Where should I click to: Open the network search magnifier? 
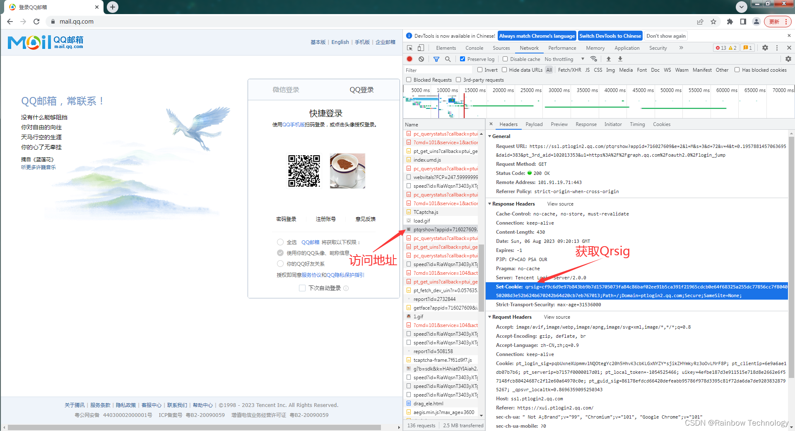pyautogui.click(x=448, y=59)
